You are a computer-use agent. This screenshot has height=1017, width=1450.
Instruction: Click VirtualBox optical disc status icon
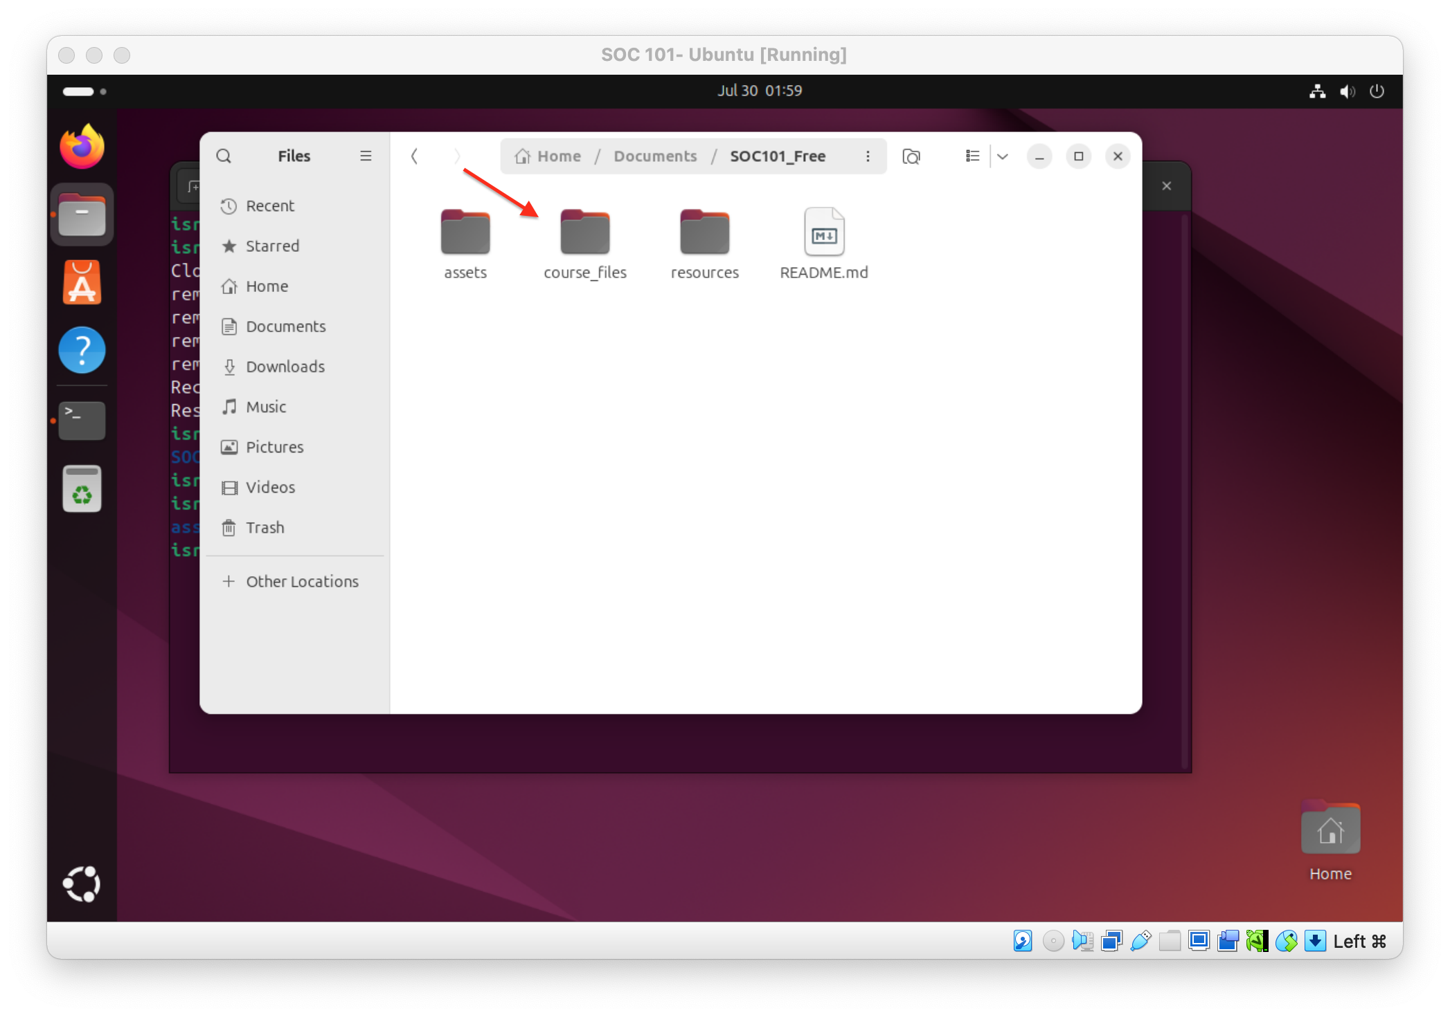pyautogui.click(x=1053, y=941)
